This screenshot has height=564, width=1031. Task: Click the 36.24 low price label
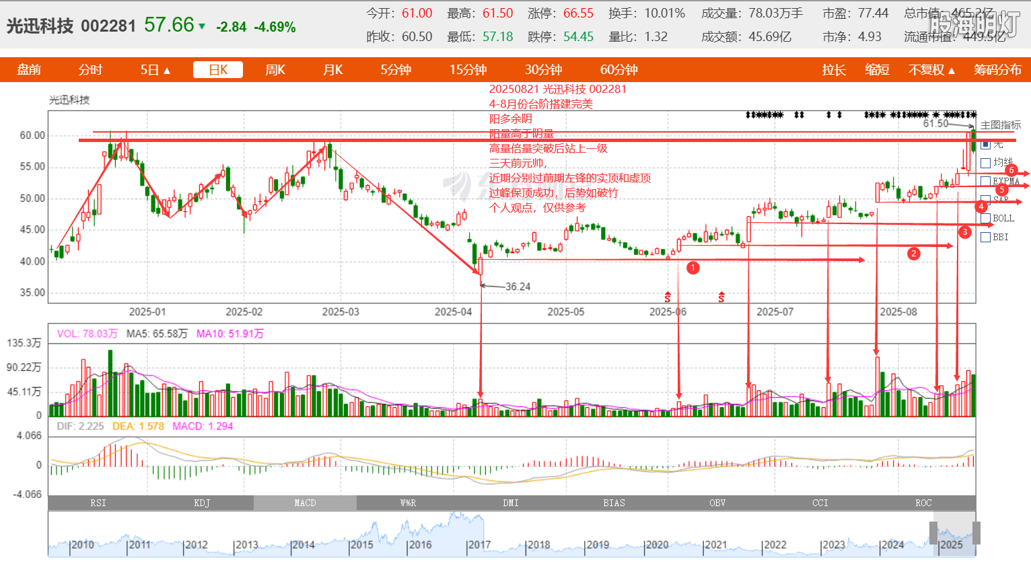click(x=518, y=287)
